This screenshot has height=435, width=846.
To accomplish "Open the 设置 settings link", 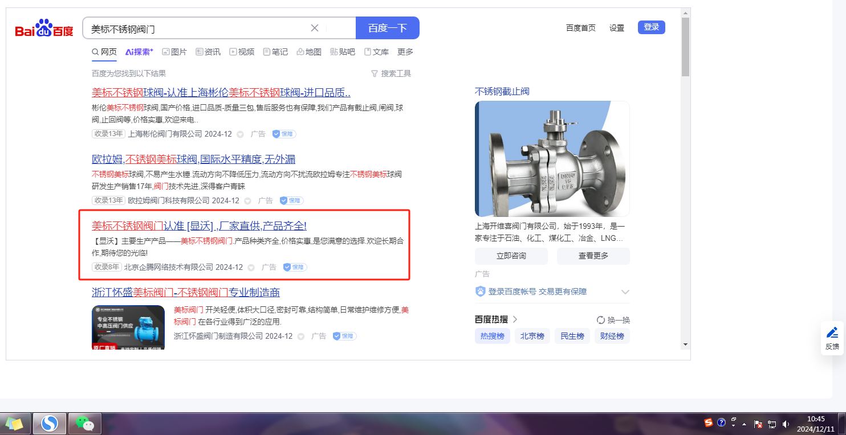I will [617, 28].
